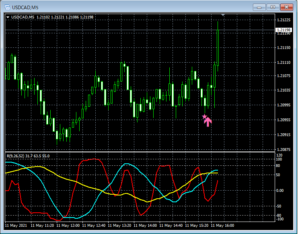Click price scale value 1.21110
Screen dimensions: 298x234
[284, 62]
